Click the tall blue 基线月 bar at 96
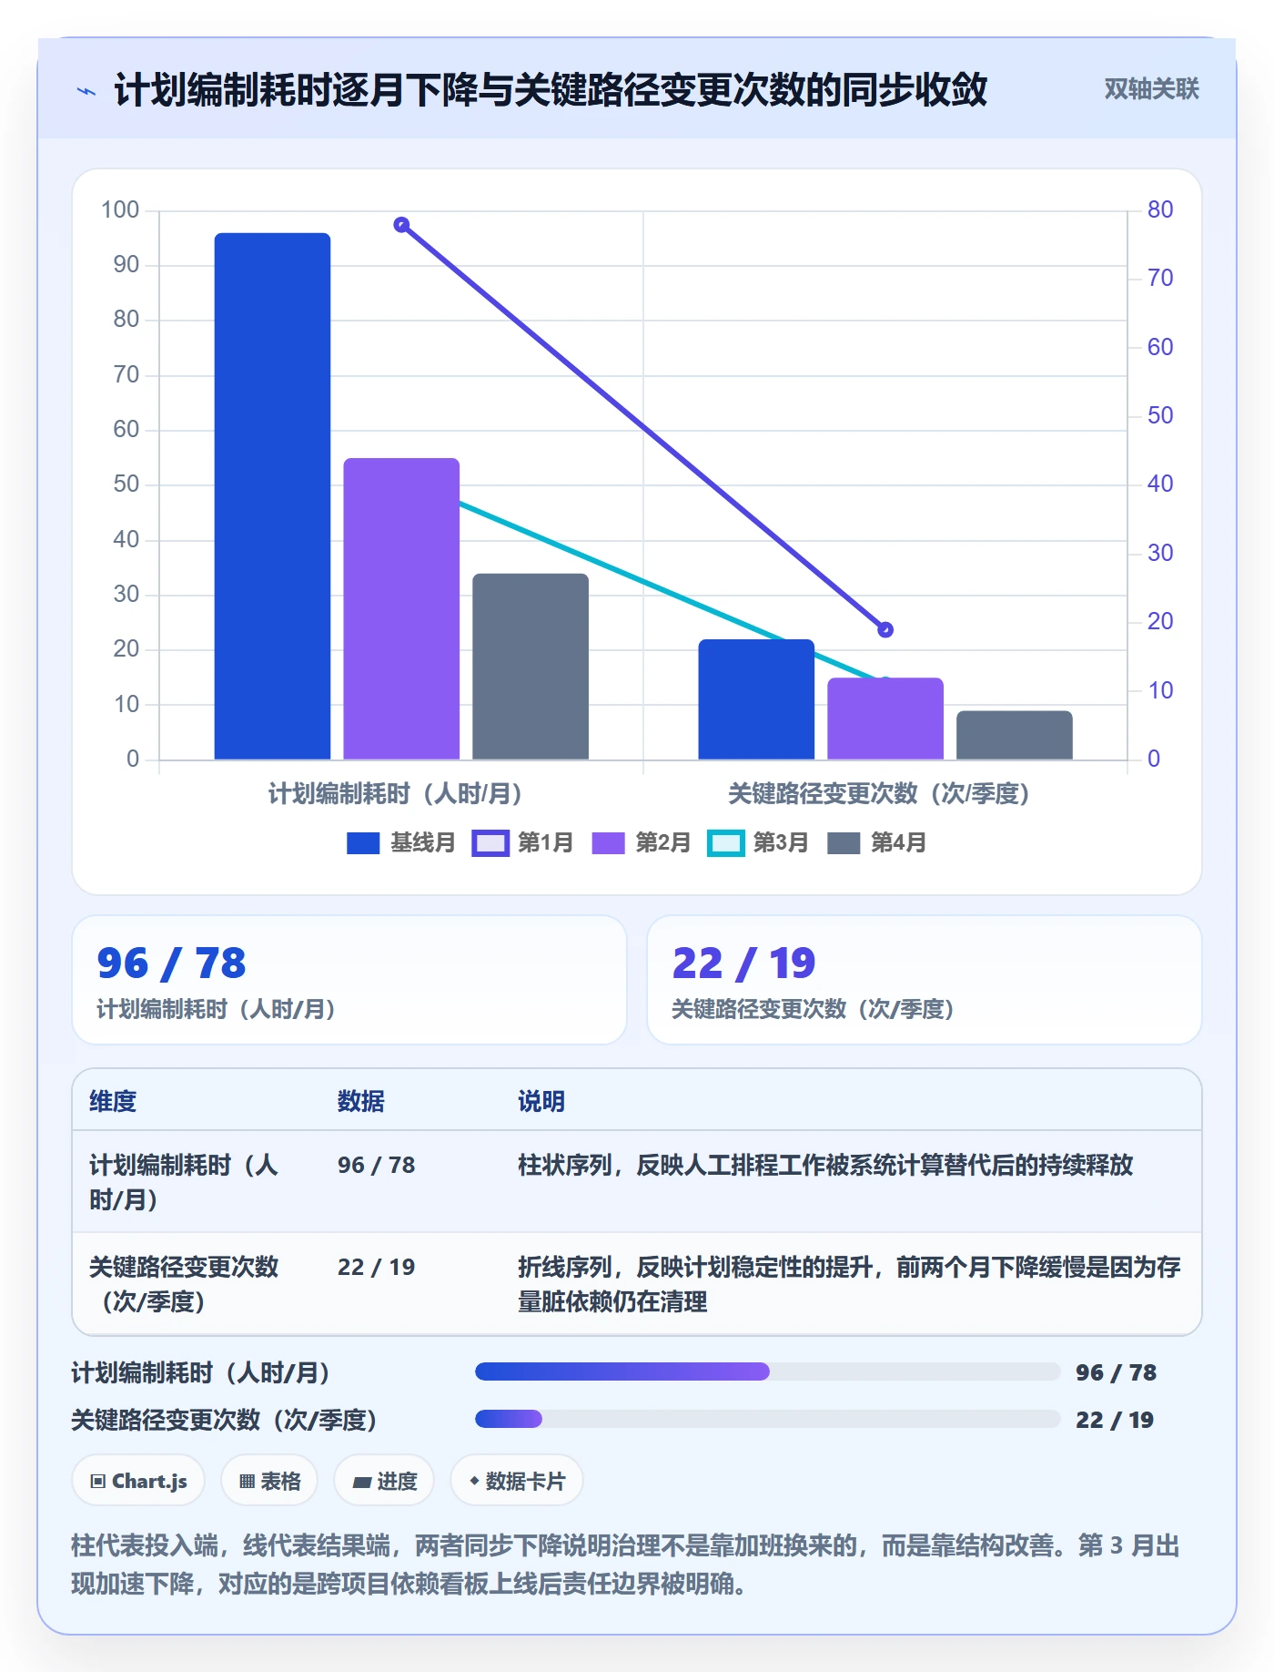The height and width of the screenshot is (1672, 1274). [272, 496]
